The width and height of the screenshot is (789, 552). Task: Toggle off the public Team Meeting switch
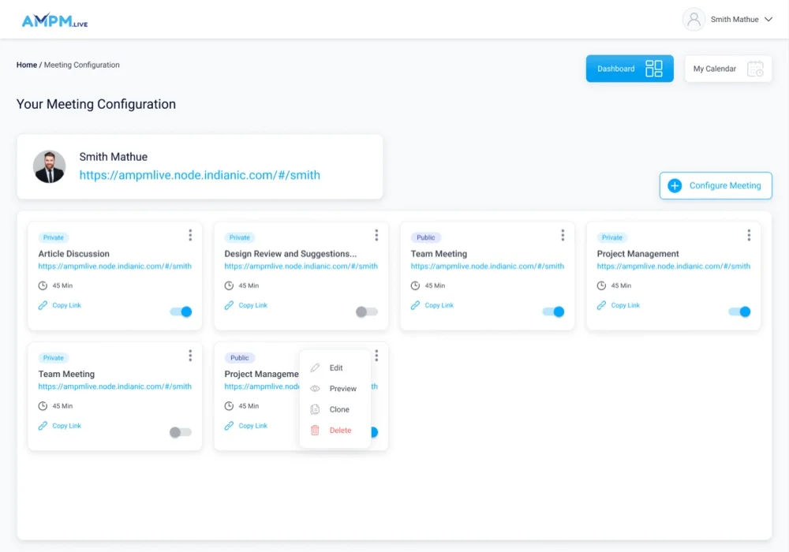click(553, 311)
